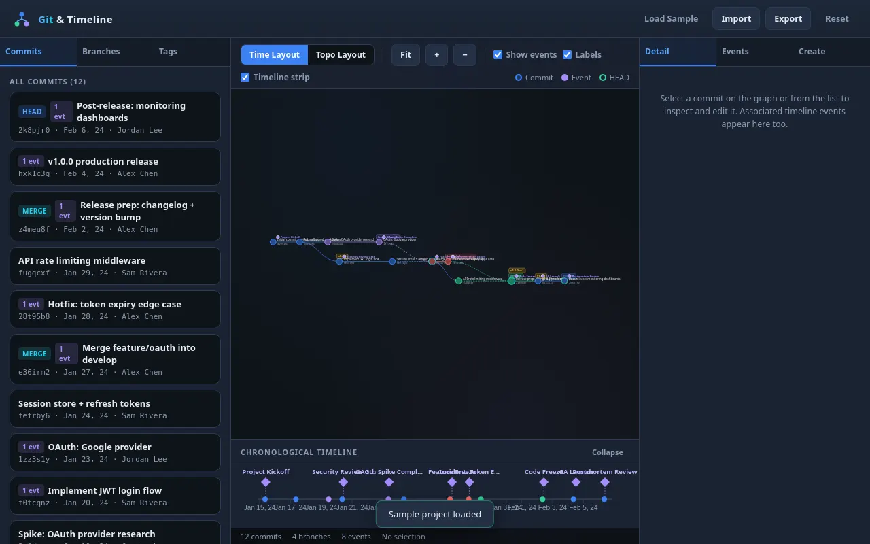This screenshot has width=870, height=544.
Task: Toggle the Show events checkbox
Action: [498, 54]
